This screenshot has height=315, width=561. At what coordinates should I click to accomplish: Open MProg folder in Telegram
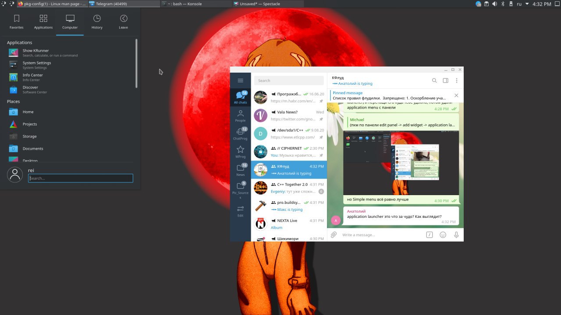(x=240, y=152)
